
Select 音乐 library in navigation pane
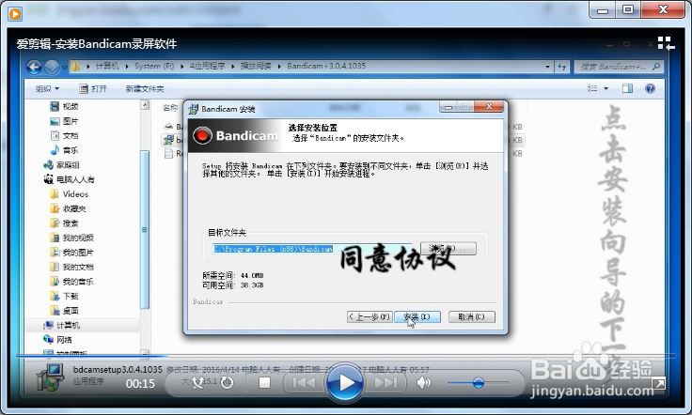[65, 150]
